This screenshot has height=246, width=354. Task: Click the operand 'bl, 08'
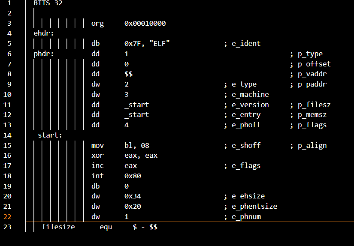click(137, 146)
